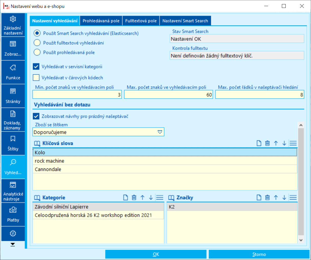Click scrollbar up arrow
The image size is (311, 260).
[x=301, y=125]
